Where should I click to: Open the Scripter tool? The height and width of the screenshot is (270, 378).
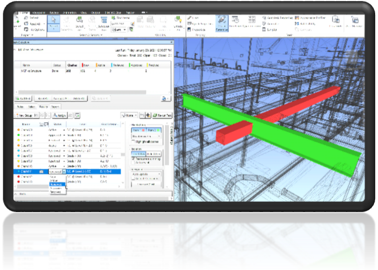pyautogui.click(x=270, y=30)
